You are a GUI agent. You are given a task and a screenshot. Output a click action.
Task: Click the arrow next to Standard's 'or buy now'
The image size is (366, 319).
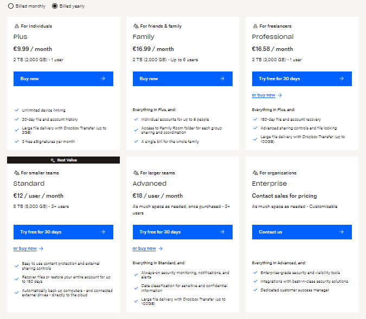pyautogui.click(x=41, y=249)
